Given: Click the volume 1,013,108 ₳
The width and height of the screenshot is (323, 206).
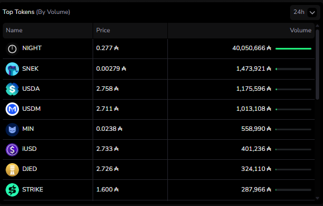Looking at the screenshot, I should pyautogui.click(x=254, y=109).
